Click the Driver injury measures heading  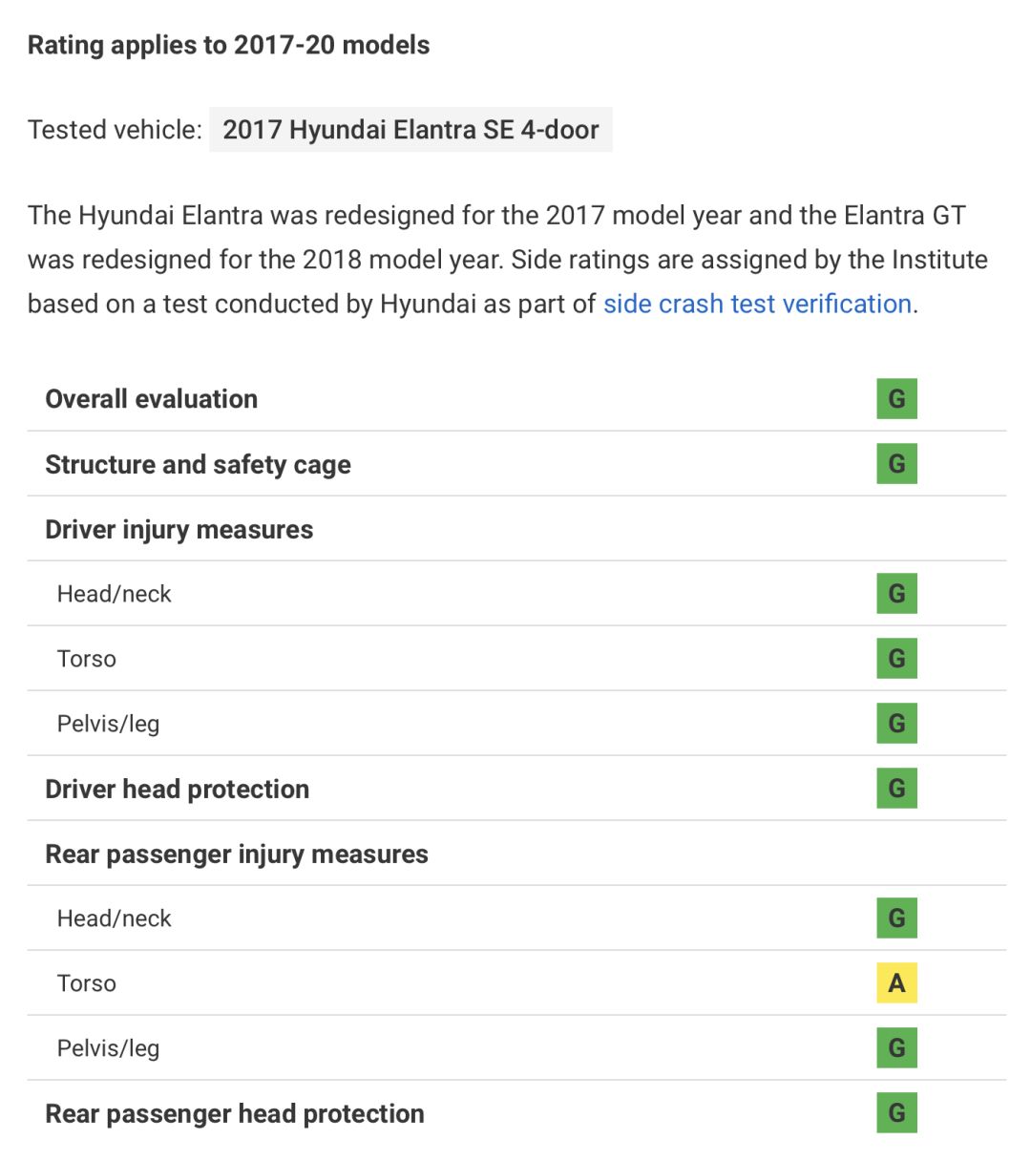(x=179, y=530)
